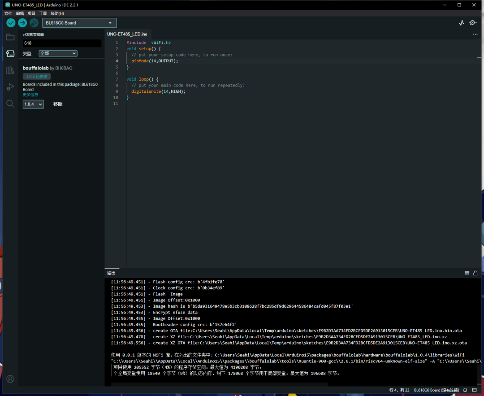Open the 文件 menu

[x=8, y=13]
